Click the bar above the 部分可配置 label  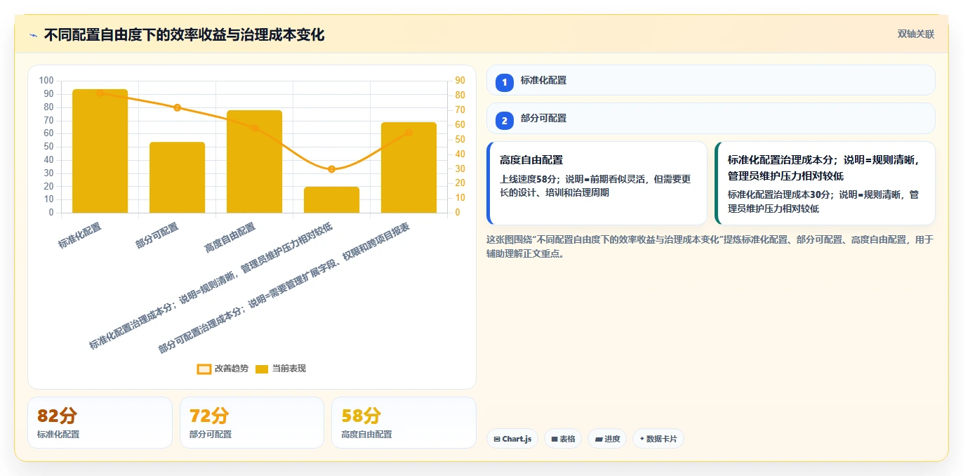click(177, 178)
